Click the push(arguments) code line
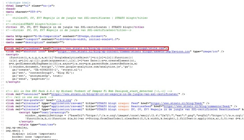 (72, 61)
